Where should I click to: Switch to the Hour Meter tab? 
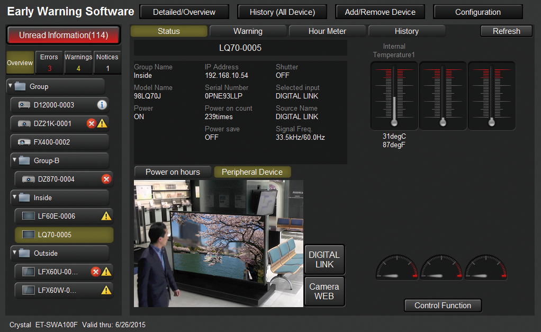tap(327, 31)
